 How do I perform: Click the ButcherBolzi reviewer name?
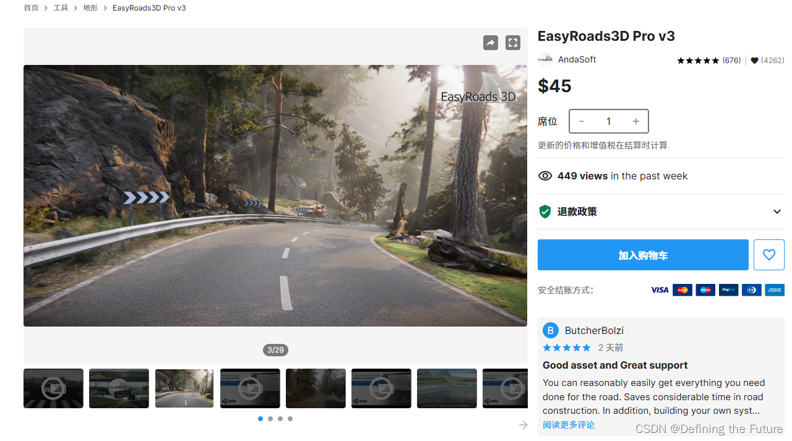coord(594,330)
